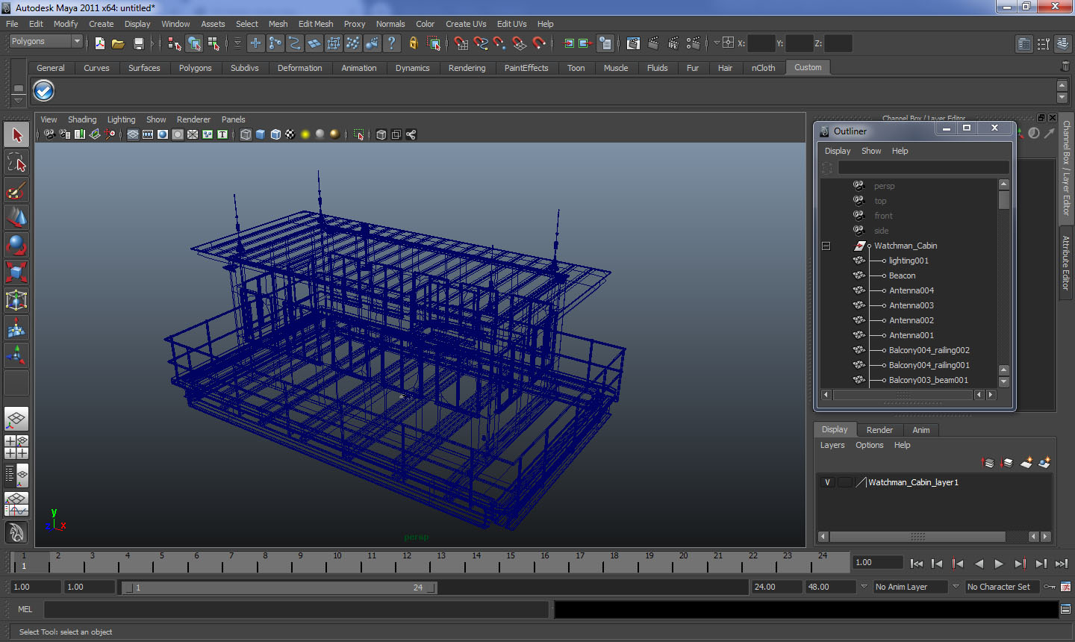This screenshot has height=642, width=1075.
Task: Open the Polygons menu set dropdown
Action: (x=45, y=42)
